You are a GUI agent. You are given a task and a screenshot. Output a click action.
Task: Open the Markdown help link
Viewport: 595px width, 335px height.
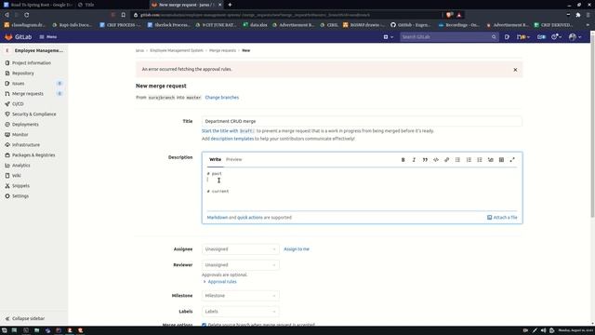click(x=218, y=218)
